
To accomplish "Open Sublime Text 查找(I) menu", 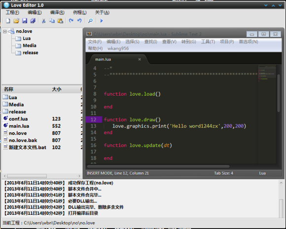I will click(151, 41).
